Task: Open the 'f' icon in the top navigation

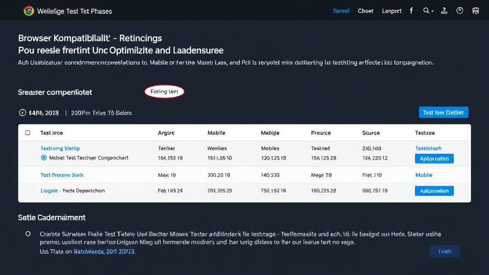Action: pos(411,11)
